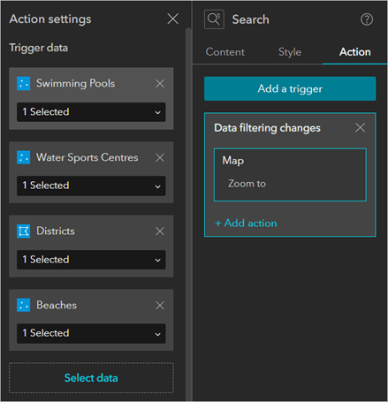Expand Swimming Pools 1 Selected dropdown
This screenshot has width=388, height=402.
(x=91, y=112)
